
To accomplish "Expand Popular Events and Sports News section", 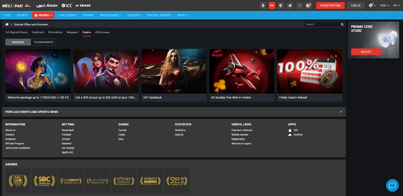I will click(341, 112).
